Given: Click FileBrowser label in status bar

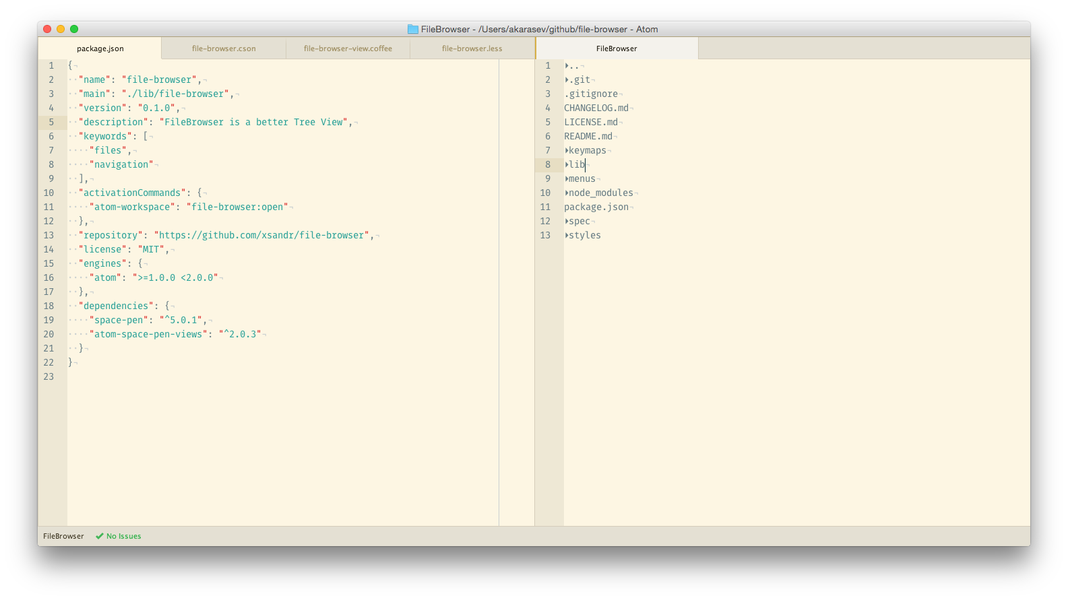Looking at the screenshot, I should [63, 536].
